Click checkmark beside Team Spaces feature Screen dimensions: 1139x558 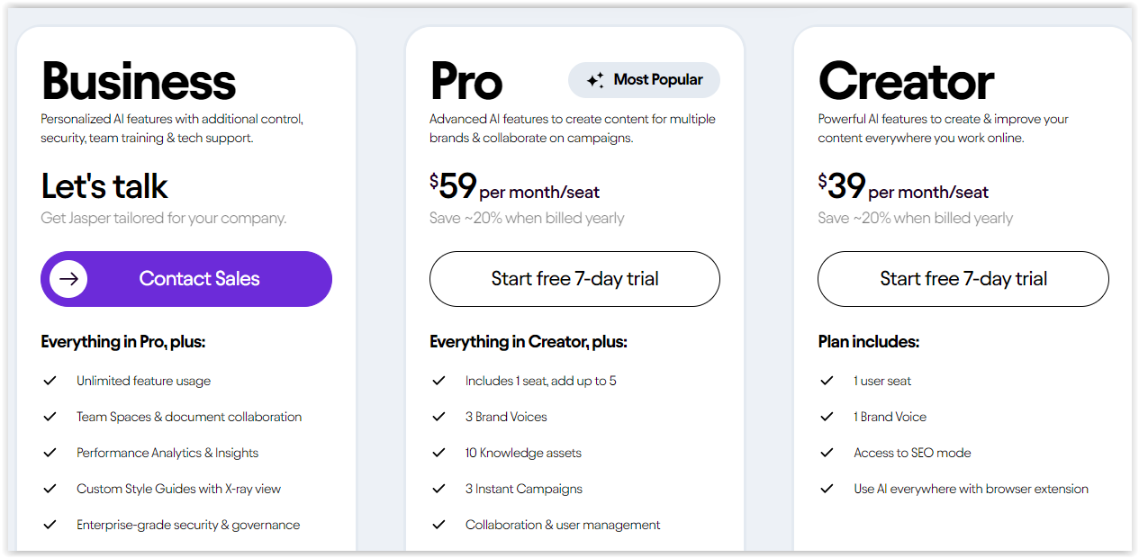pyautogui.click(x=50, y=417)
